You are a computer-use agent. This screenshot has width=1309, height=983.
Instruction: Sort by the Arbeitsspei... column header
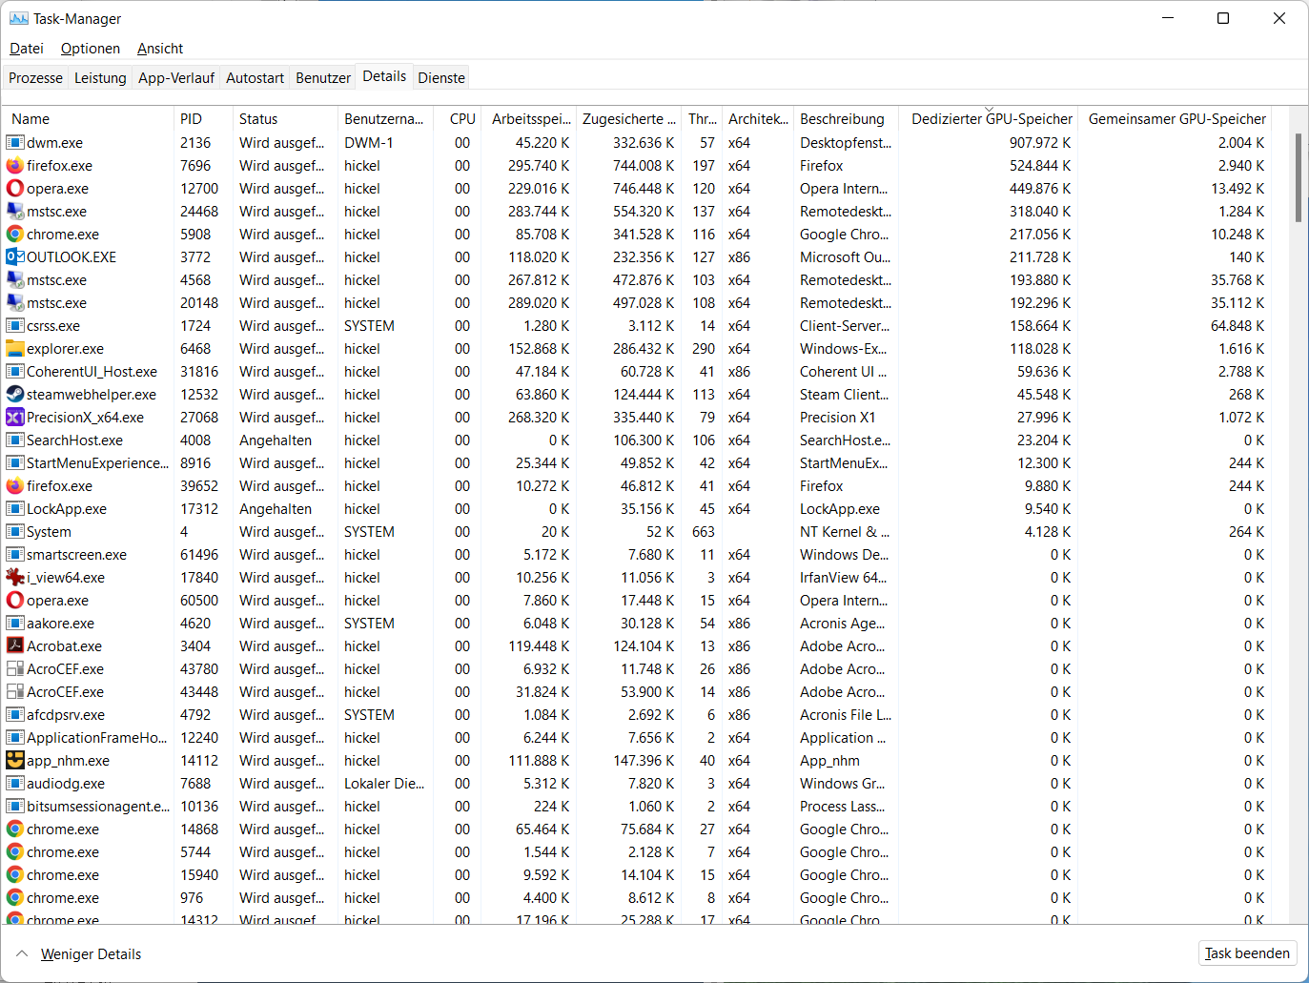[528, 119]
